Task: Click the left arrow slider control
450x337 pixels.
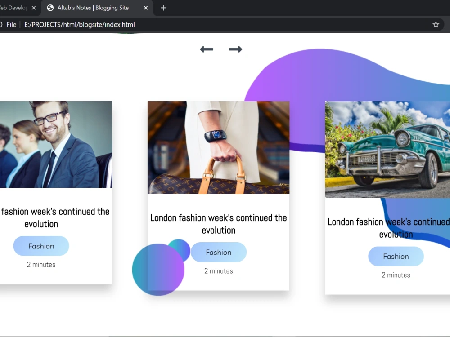Action: (207, 49)
